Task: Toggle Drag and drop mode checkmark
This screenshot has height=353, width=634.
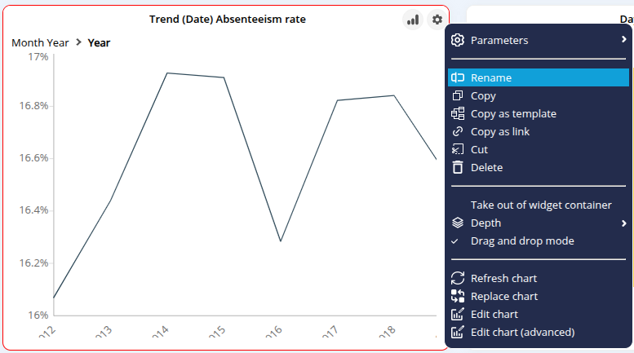Action: click(x=458, y=240)
